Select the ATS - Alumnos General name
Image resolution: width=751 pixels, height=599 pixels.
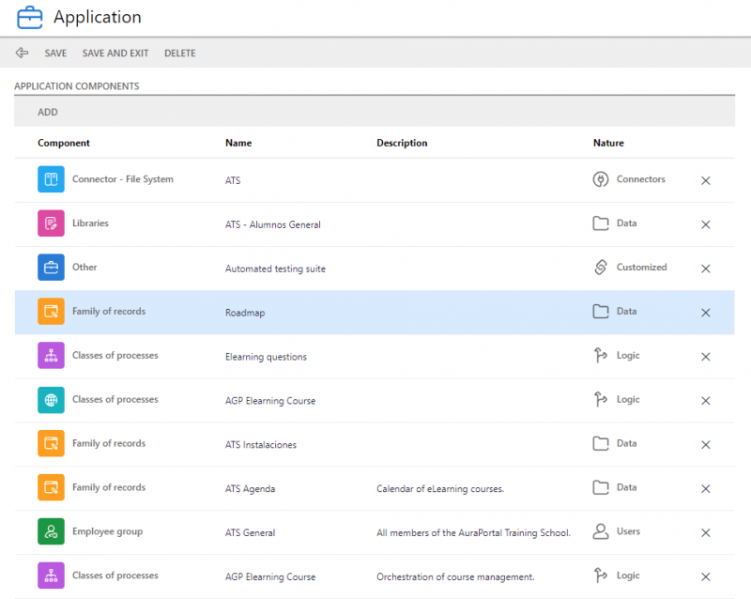point(273,224)
